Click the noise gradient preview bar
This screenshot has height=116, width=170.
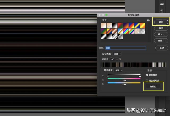133,64
